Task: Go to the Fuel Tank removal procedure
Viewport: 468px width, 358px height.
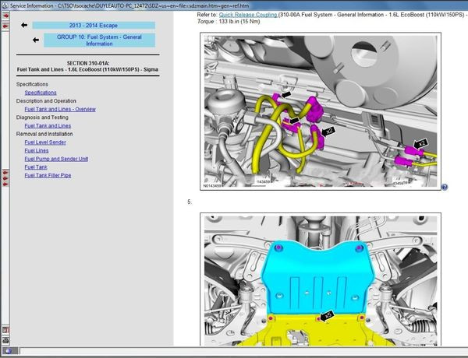Action: pyautogui.click(x=36, y=167)
